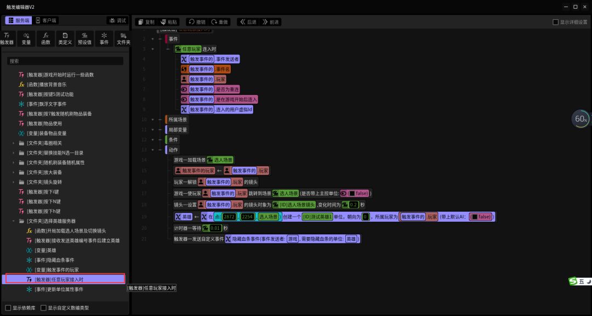The width and height of the screenshot is (592, 316).
Task: Select trigger 物品使用
Action: click(x=44, y=123)
